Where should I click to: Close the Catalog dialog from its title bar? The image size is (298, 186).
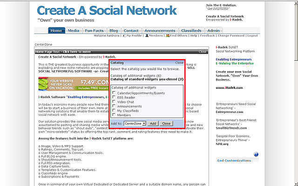[x=179, y=62]
